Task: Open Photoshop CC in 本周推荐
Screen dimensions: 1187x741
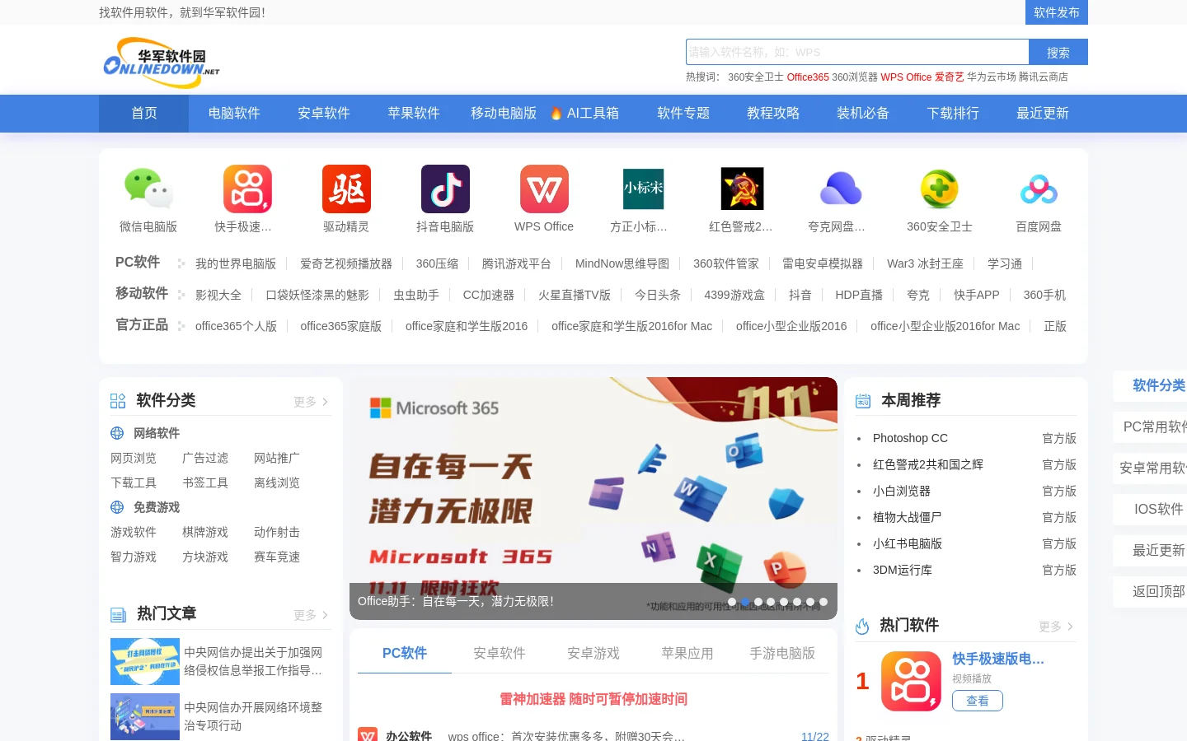Action: coord(910,438)
